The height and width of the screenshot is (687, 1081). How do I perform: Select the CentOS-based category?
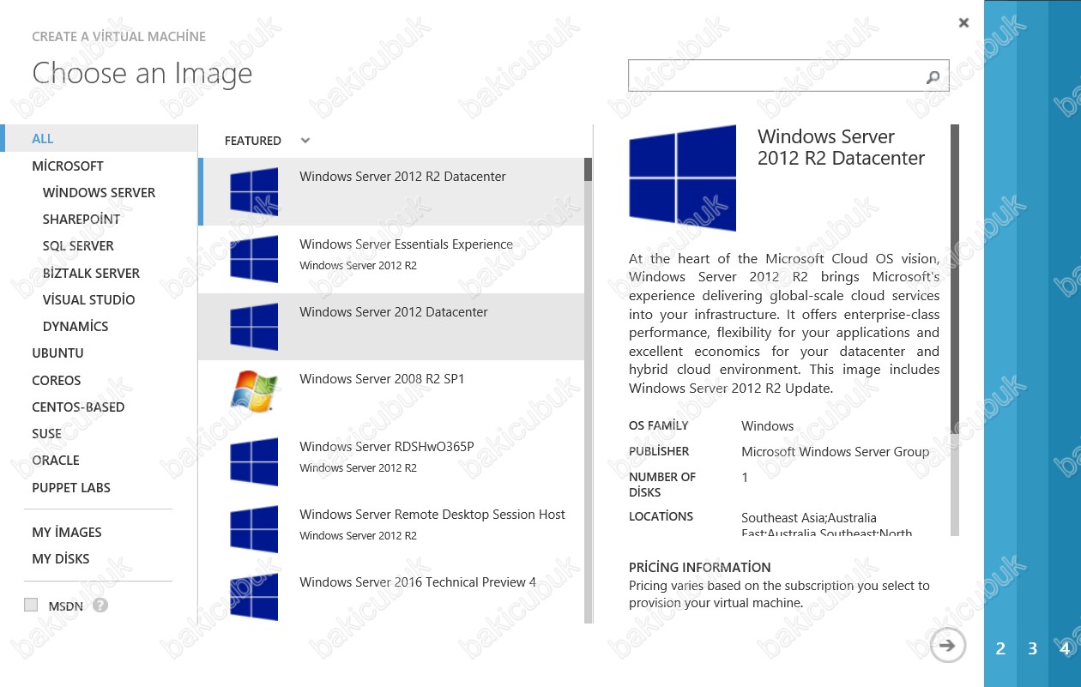78,407
